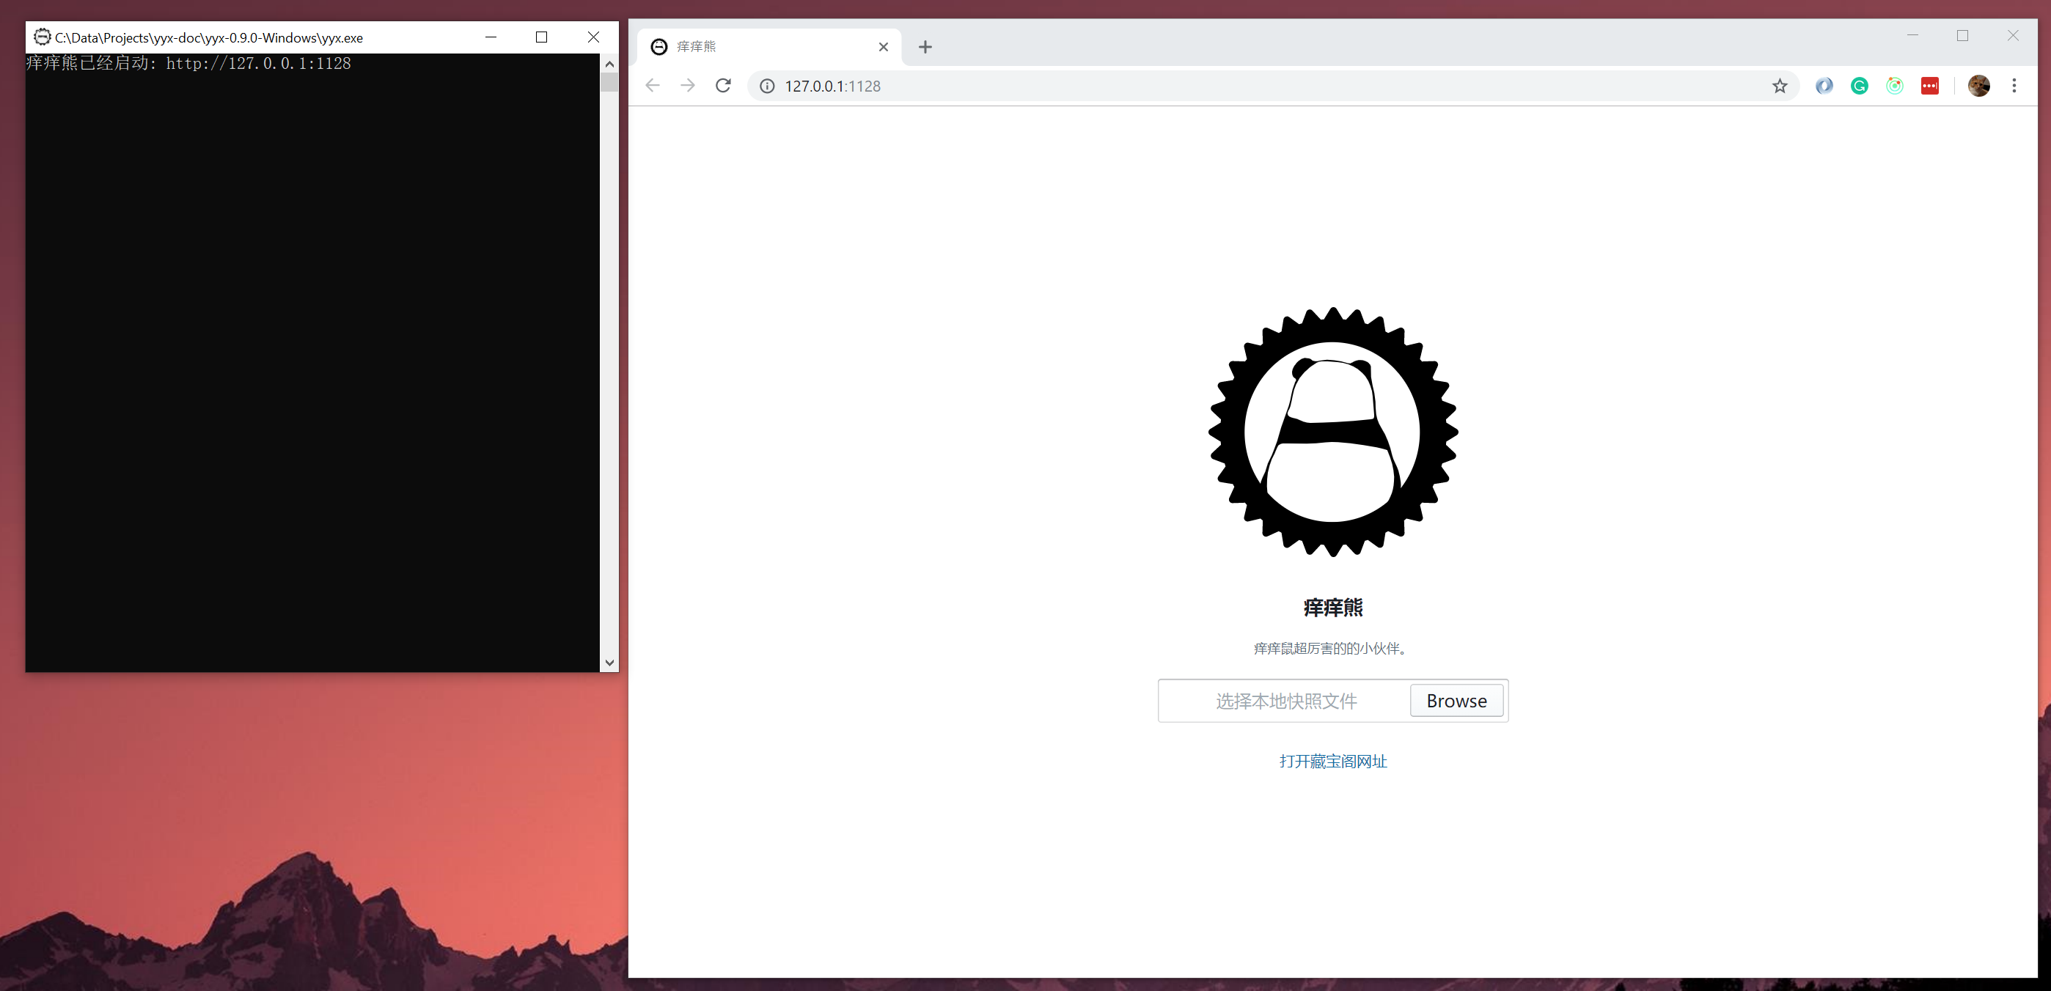Open the green Grammarly extension icon

tap(1859, 86)
